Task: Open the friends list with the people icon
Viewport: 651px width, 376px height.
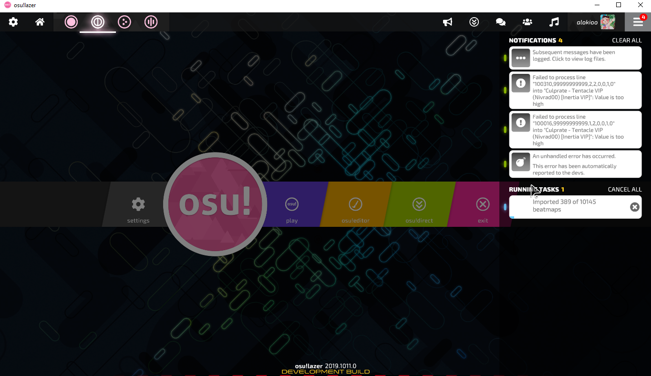Action: (527, 21)
